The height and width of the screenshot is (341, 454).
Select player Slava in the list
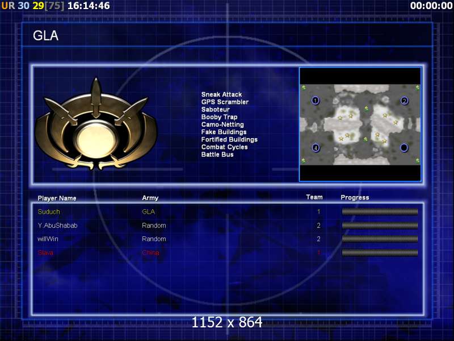(45, 252)
